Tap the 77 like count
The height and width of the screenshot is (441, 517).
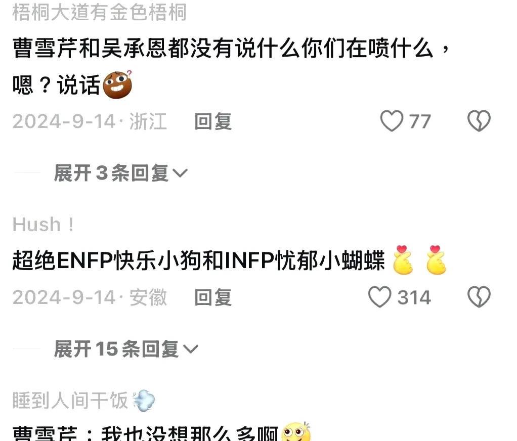[x=420, y=121]
